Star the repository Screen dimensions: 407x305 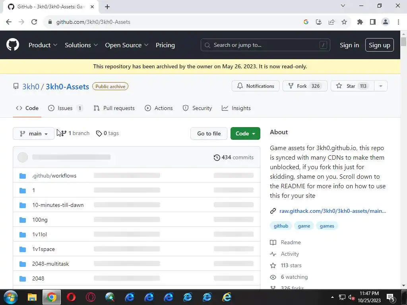point(353,86)
